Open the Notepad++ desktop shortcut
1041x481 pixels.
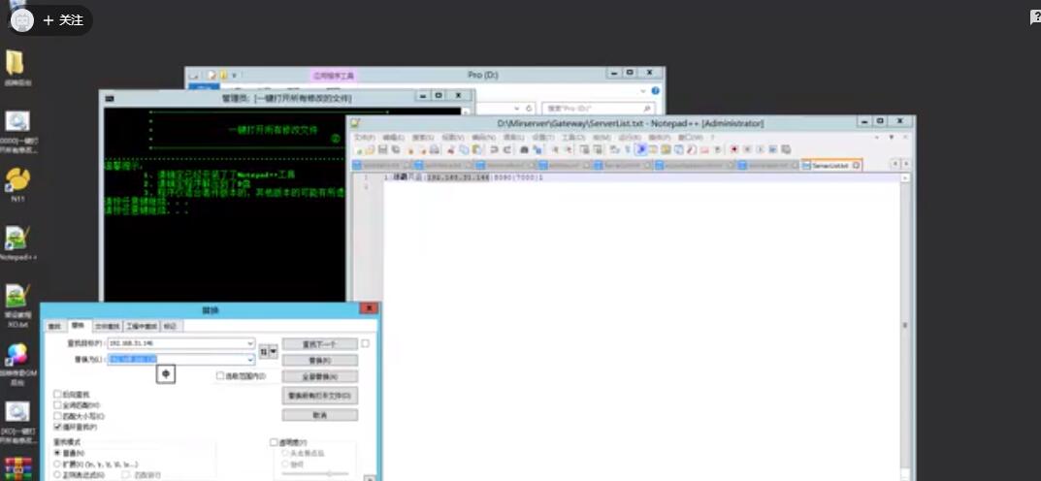click(16, 239)
